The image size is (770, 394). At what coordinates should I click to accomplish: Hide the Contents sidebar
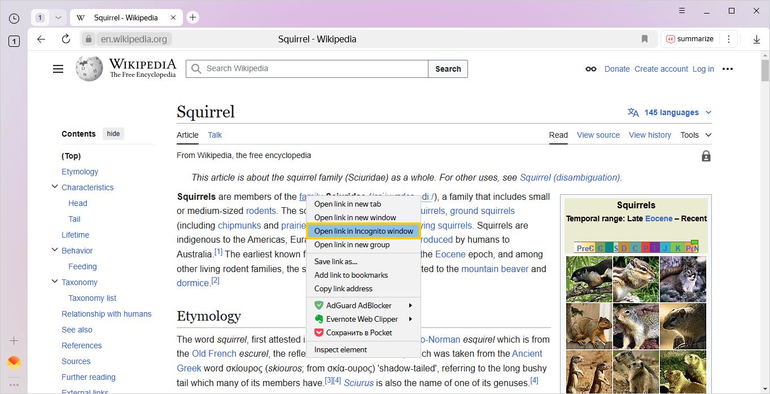113,134
